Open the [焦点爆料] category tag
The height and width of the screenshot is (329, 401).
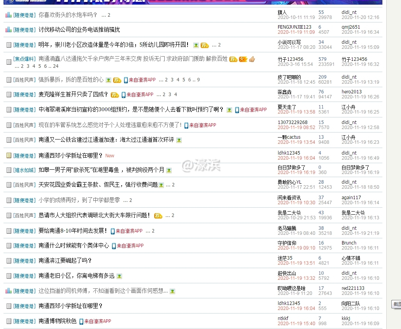[x=24, y=59]
